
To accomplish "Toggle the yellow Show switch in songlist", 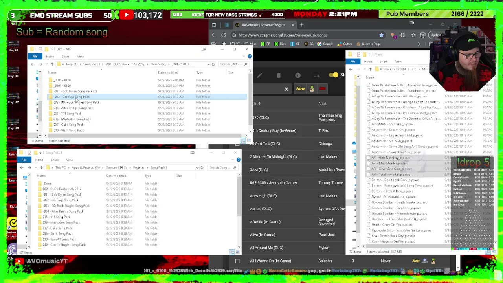I will coord(334,75).
